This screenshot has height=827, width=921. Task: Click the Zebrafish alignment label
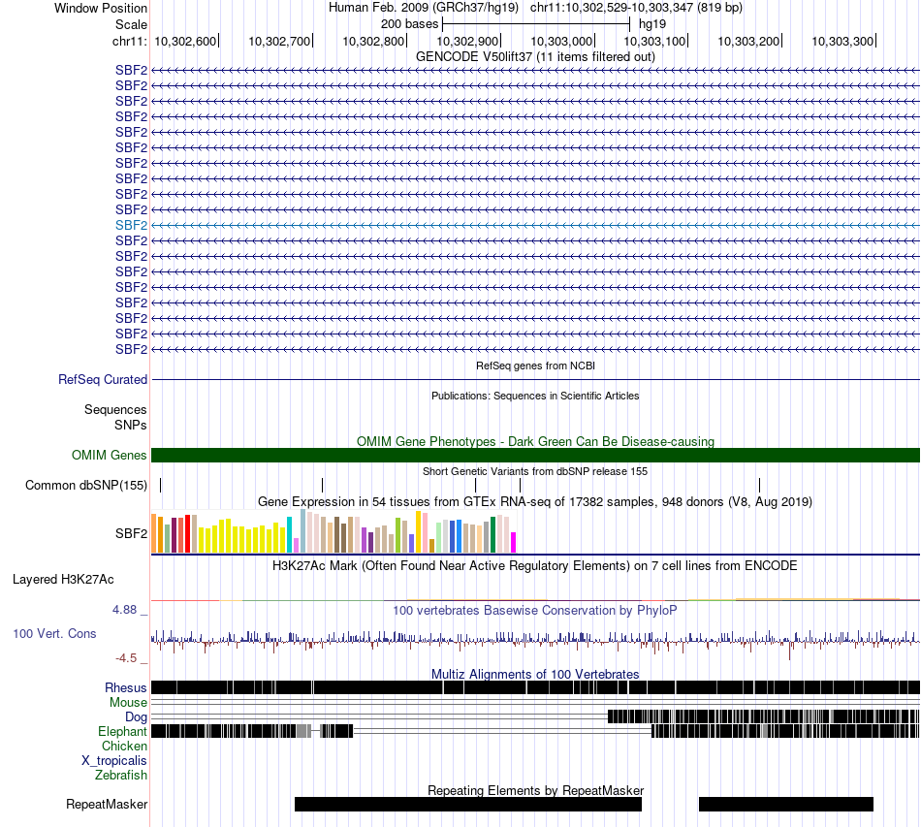pos(121,775)
